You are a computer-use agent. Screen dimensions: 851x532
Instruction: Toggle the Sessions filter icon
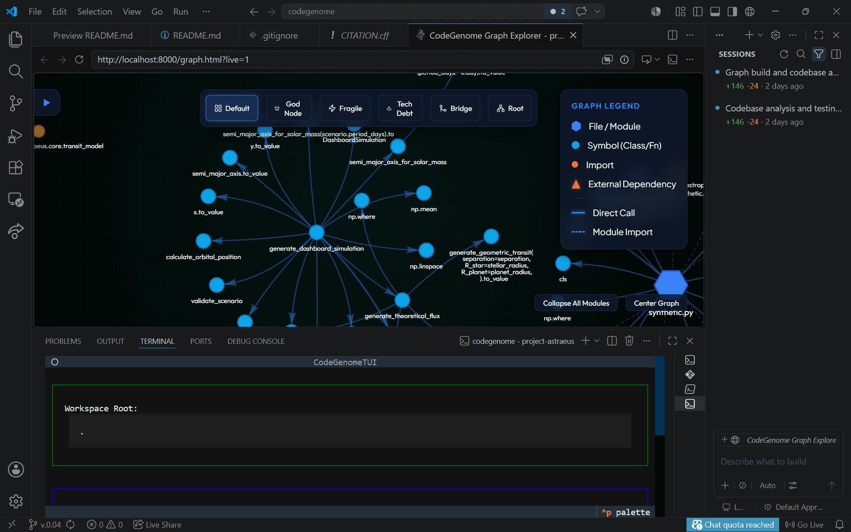coord(819,54)
